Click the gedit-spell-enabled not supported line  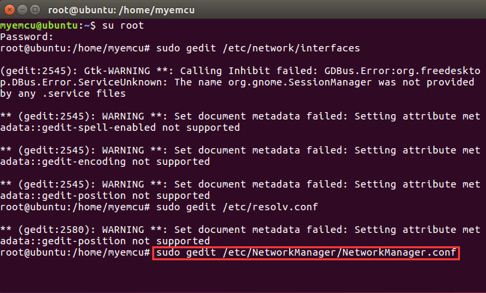(x=120, y=127)
